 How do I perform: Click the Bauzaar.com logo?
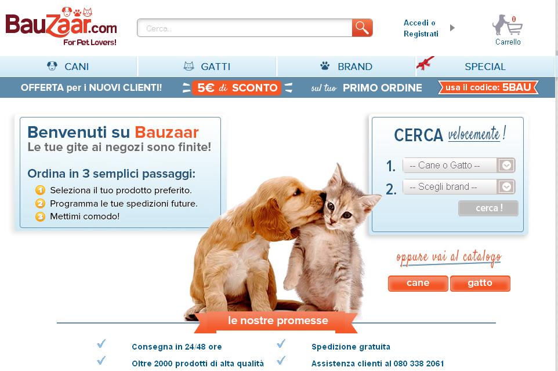click(61, 26)
